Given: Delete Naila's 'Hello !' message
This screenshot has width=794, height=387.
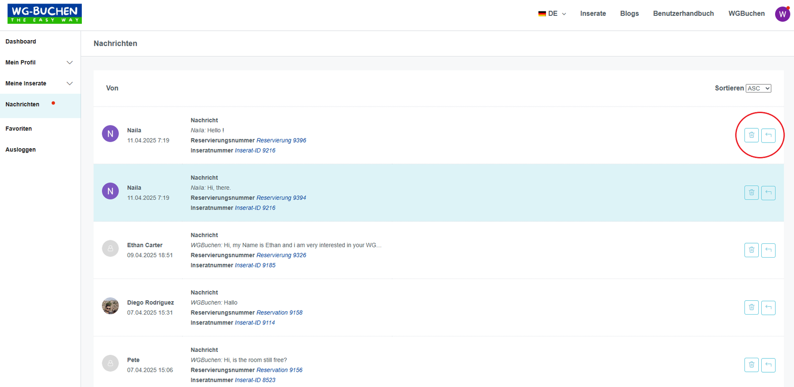Looking at the screenshot, I should click(x=751, y=135).
